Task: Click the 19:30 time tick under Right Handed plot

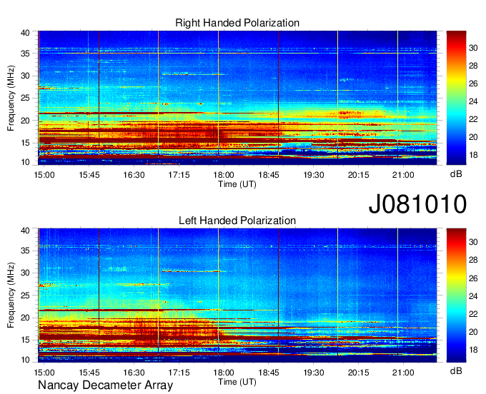Action: (x=313, y=175)
